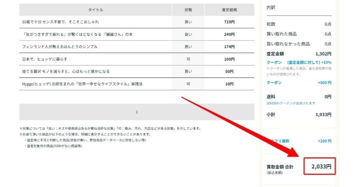Click the タイトル column header

pos(96,9)
